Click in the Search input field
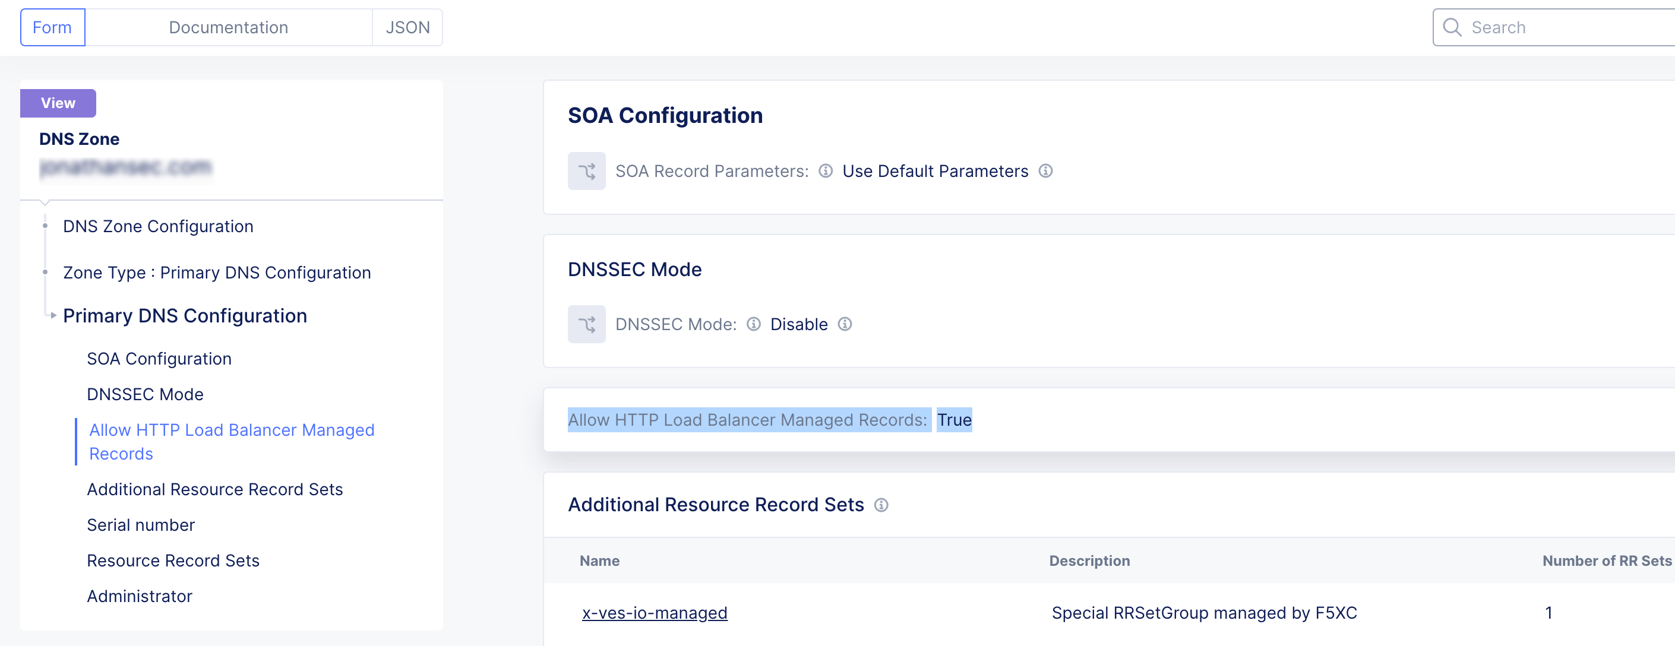Image resolution: width=1675 pixels, height=646 pixels. [x=1560, y=27]
